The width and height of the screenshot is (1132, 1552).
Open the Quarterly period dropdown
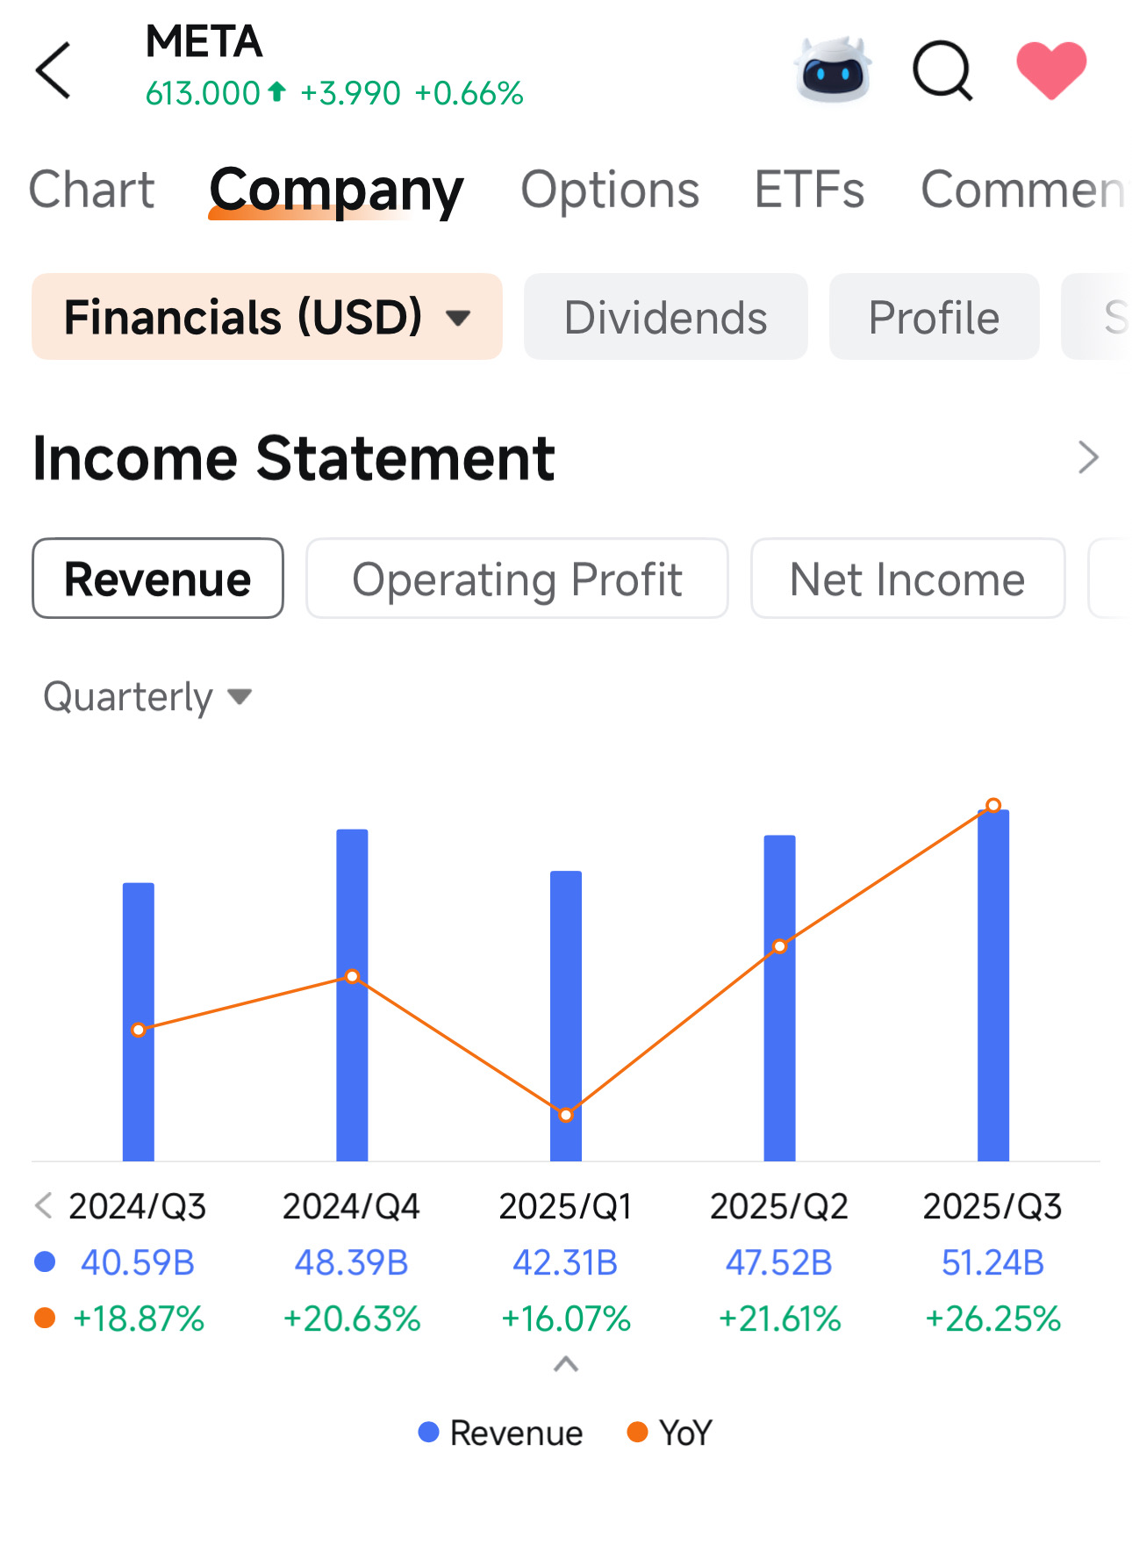click(x=147, y=697)
